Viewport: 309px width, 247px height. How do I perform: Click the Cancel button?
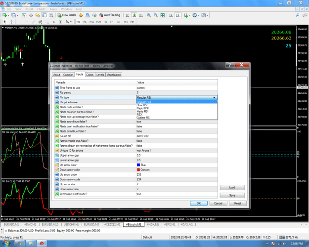click(x=218, y=203)
